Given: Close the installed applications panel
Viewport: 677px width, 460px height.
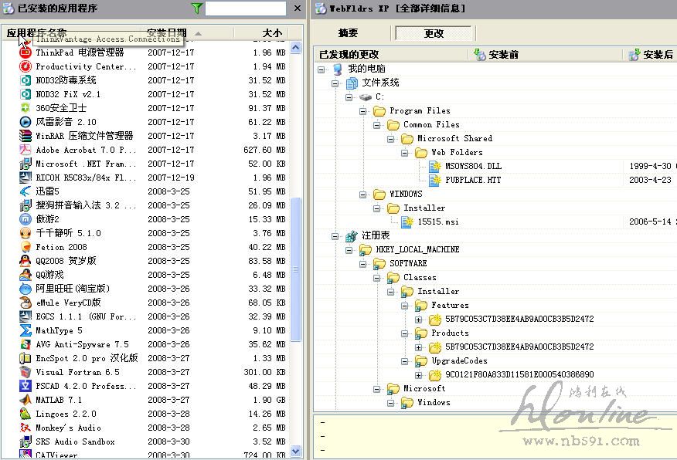Looking at the screenshot, I should point(298,8).
